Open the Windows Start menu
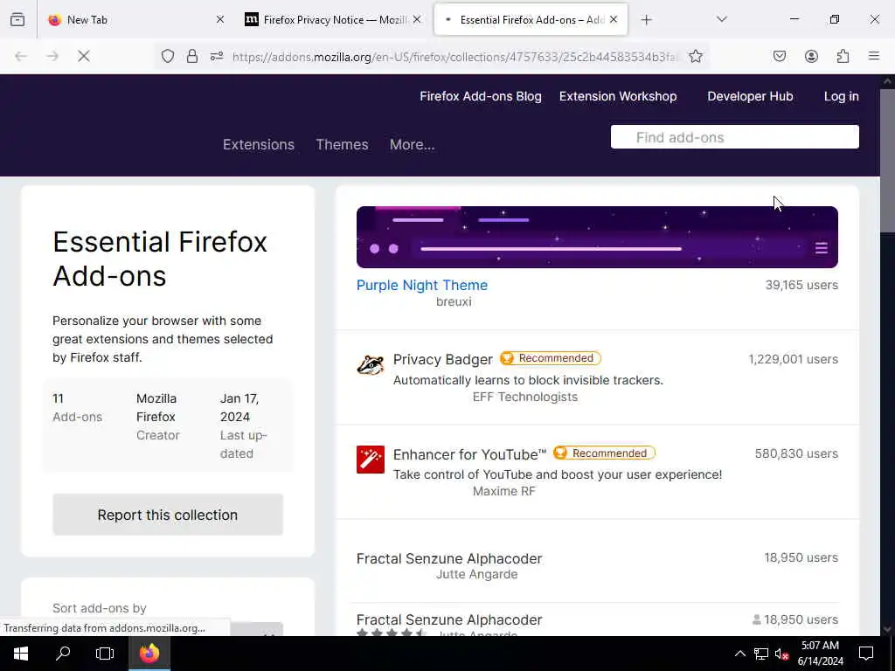The image size is (895, 671). tap(21, 654)
